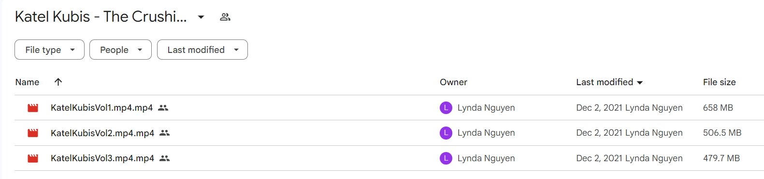The image size is (764, 179).
Task: Click Lynda Nguyen avatar in first row
Action: coord(446,108)
